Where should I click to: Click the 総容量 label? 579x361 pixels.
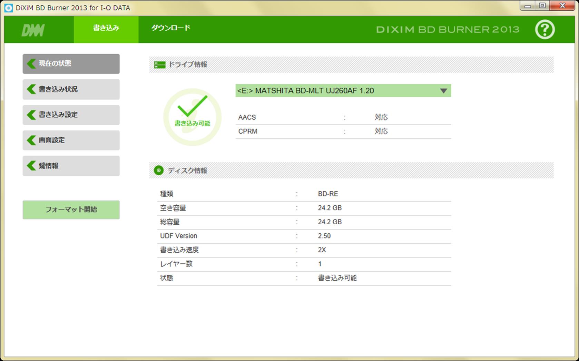pyautogui.click(x=170, y=222)
